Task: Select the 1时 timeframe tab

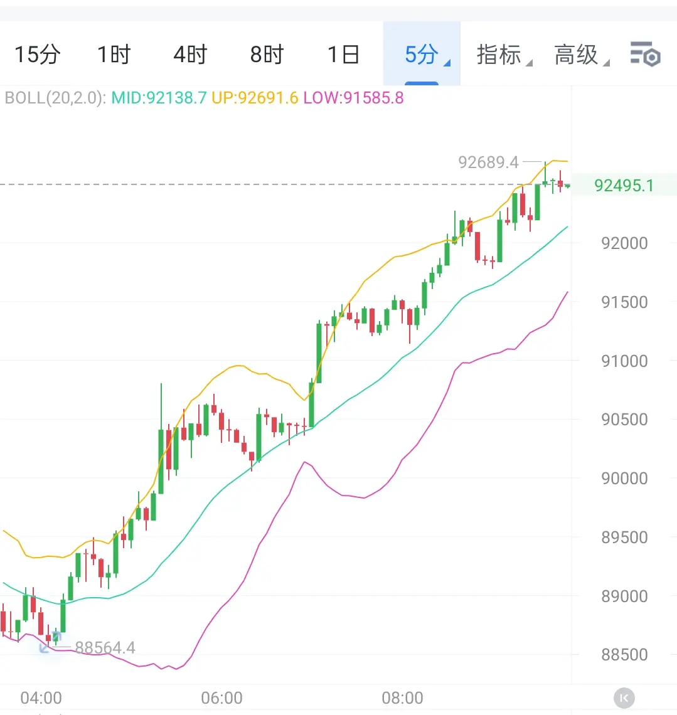Action: [114, 55]
